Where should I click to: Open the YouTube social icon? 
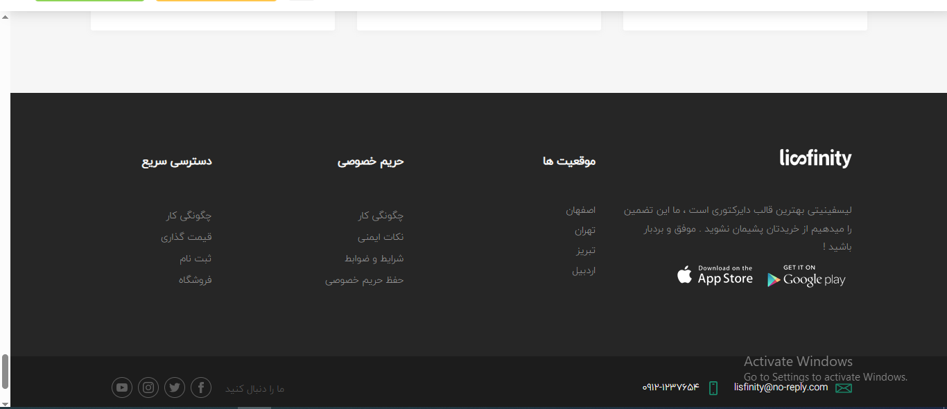(122, 388)
